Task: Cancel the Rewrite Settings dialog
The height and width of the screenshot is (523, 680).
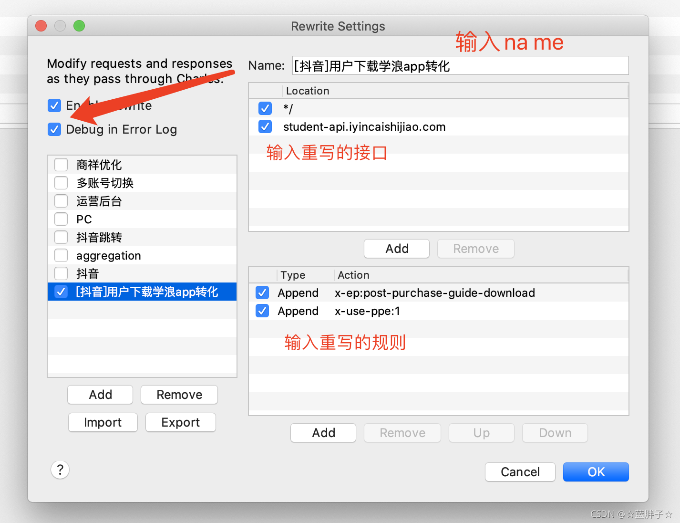Action: pyautogui.click(x=520, y=472)
